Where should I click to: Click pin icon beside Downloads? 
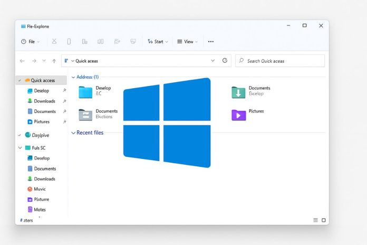pyautogui.click(x=64, y=101)
